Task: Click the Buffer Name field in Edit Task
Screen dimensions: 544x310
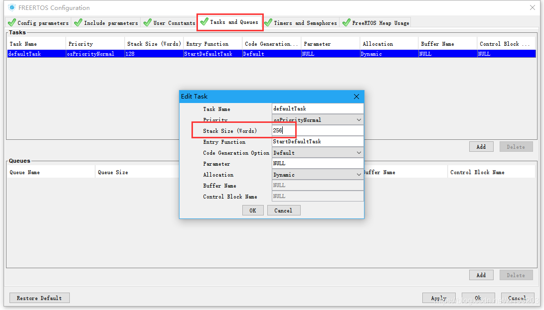Action: (318, 185)
